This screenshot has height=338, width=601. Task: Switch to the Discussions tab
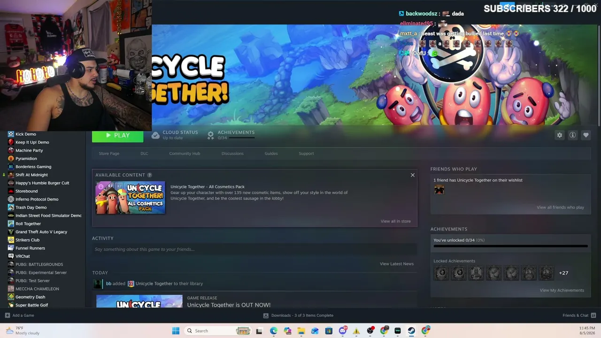tap(232, 154)
